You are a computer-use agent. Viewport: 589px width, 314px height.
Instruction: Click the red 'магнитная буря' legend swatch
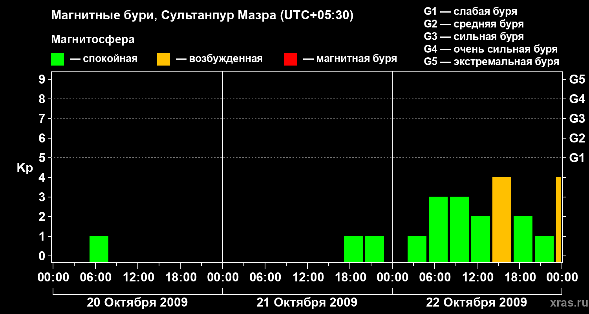291,59
